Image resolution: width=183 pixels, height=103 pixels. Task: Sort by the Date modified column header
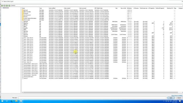pos(52,8)
